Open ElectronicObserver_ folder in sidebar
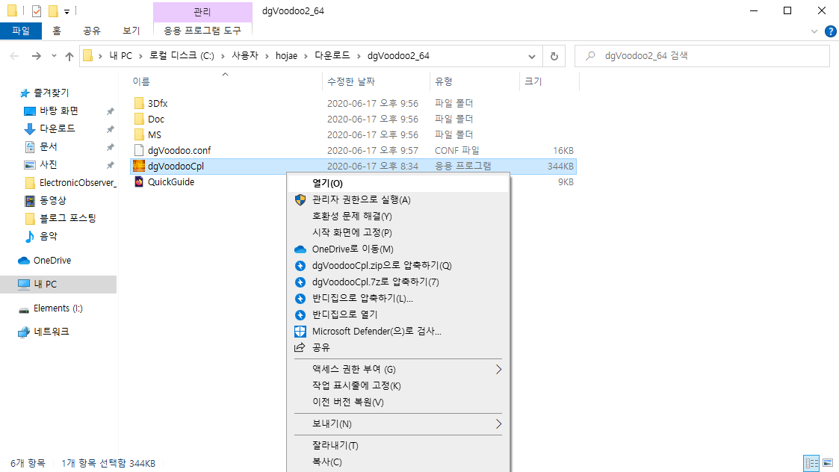The width and height of the screenshot is (839, 472). [77, 182]
